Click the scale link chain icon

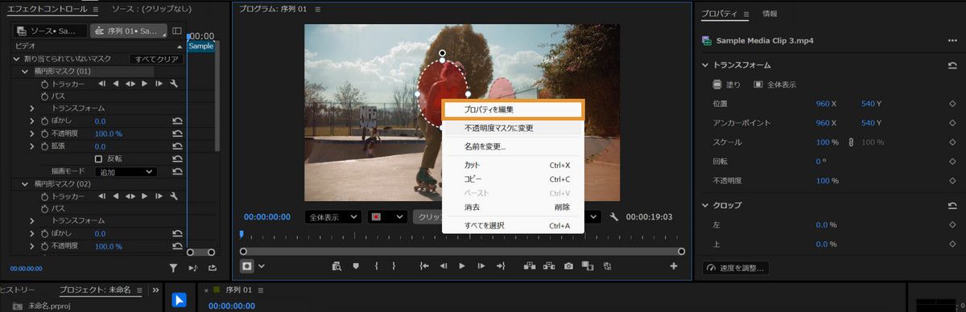[x=850, y=142]
